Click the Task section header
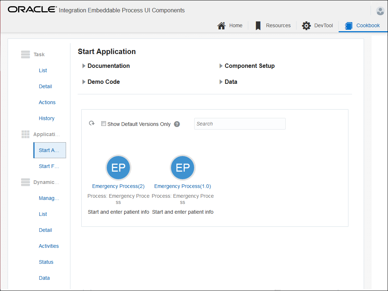 point(39,54)
